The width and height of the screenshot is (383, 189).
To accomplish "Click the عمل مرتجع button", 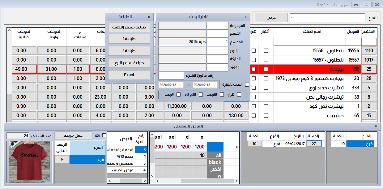I will [x=73, y=135].
